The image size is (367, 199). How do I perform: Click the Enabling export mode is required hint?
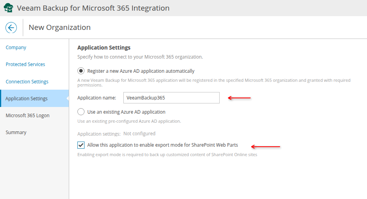(167, 155)
